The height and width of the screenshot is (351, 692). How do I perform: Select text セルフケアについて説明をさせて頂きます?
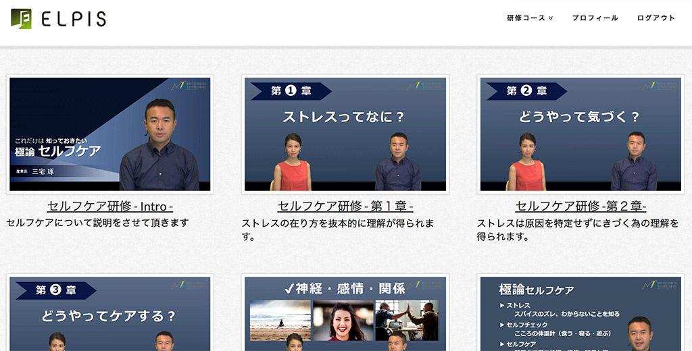pyautogui.click(x=97, y=223)
